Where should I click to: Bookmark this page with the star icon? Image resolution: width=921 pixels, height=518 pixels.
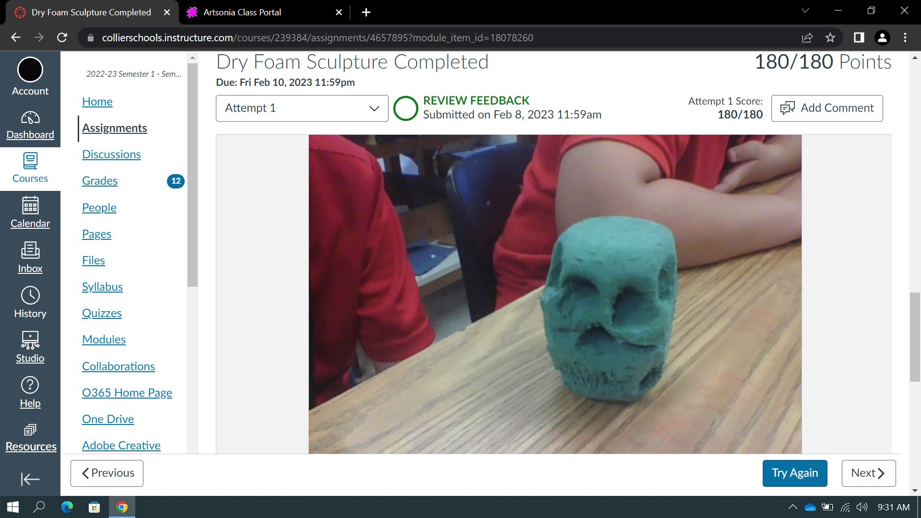830,37
